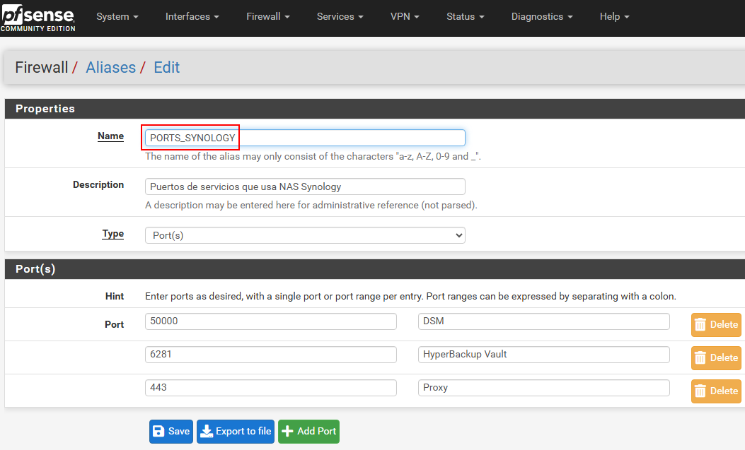Screen dimensions: 745x450
Task: Click the floppy disk icon on Save
Action: pos(158,431)
